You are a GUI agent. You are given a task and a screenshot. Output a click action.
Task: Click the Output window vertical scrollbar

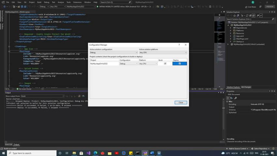point(224,119)
